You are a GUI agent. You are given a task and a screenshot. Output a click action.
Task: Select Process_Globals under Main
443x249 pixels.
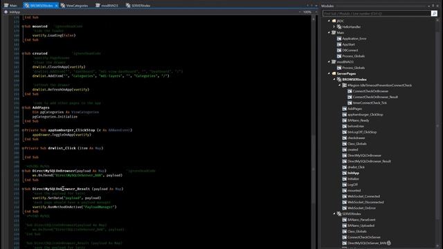pos(353,56)
